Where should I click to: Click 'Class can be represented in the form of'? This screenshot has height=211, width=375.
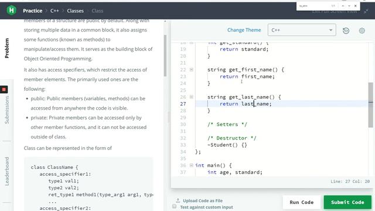coord(68,148)
